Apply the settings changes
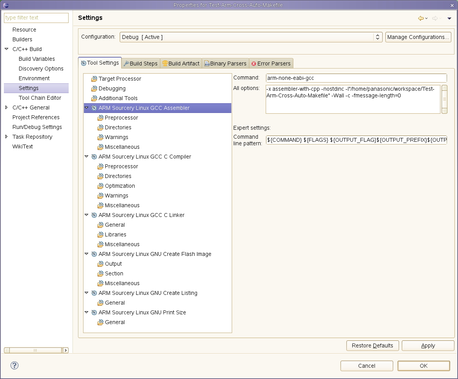 tap(428, 346)
